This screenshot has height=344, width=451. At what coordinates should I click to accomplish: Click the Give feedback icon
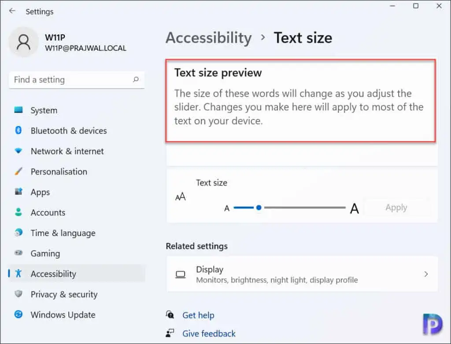tap(170, 333)
